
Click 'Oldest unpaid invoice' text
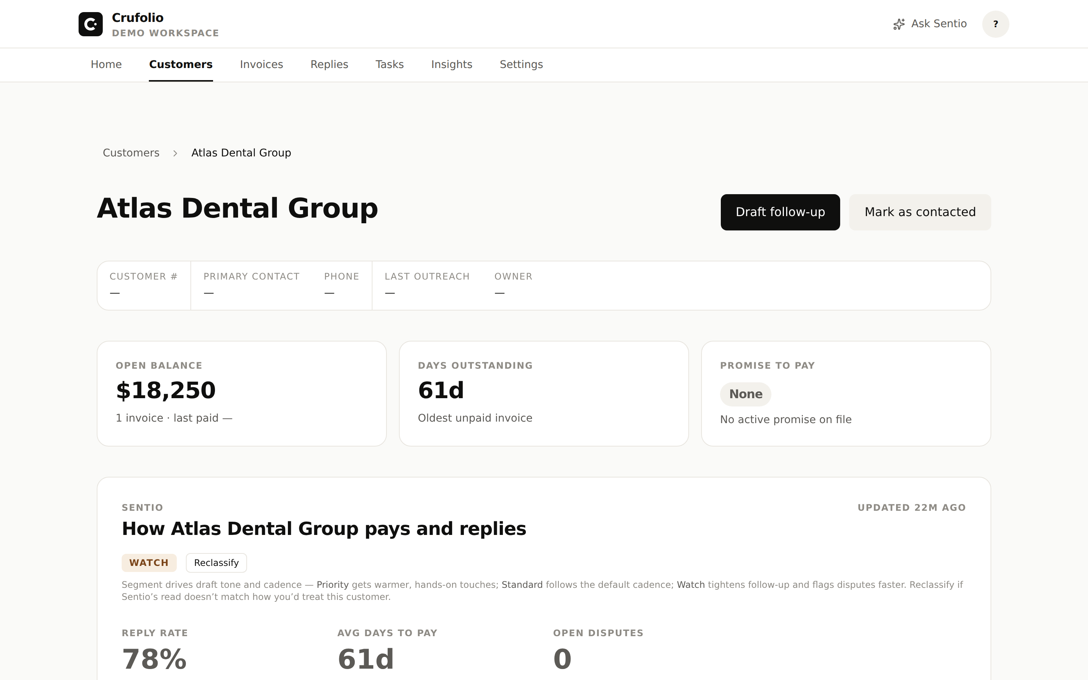coord(475,418)
